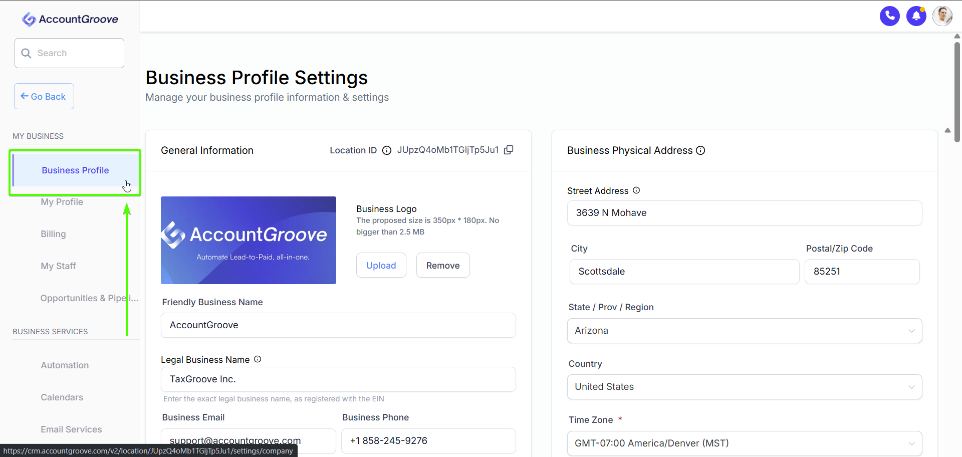This screenshot has height=457, width=962.
Task: Open the user avatar menu
Action: tap(942, 16)
